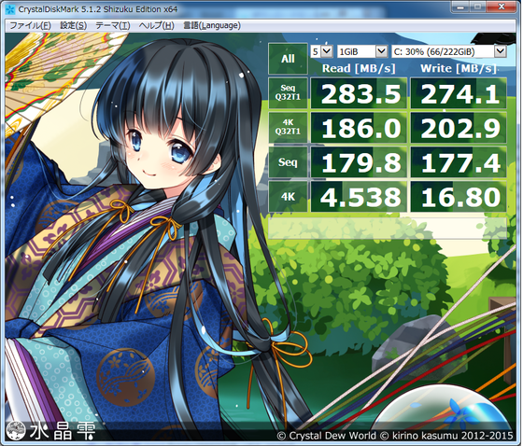Open the テーマ(T) menu

[x=113, y=25]
